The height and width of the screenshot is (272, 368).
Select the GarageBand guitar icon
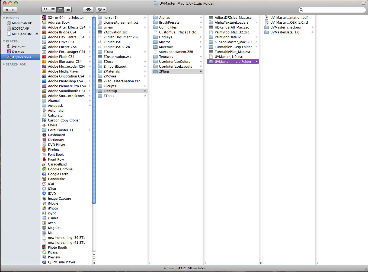click(44, 164)
